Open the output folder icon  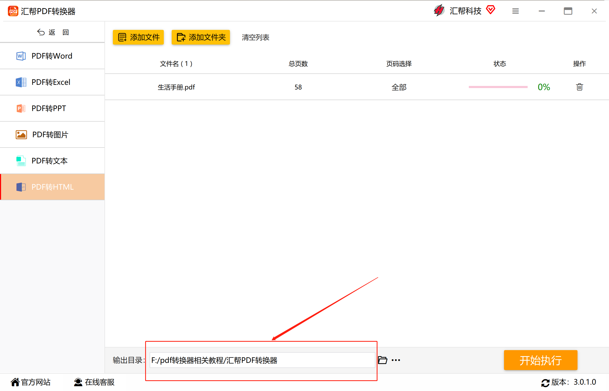click(x=383, y=360)
